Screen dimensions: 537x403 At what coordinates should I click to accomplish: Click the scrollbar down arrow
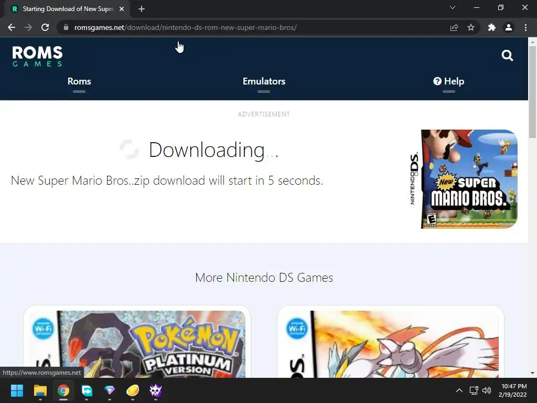tap(532, 373)
